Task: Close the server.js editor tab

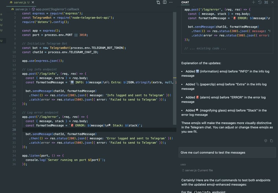Action: click(33, 2)
